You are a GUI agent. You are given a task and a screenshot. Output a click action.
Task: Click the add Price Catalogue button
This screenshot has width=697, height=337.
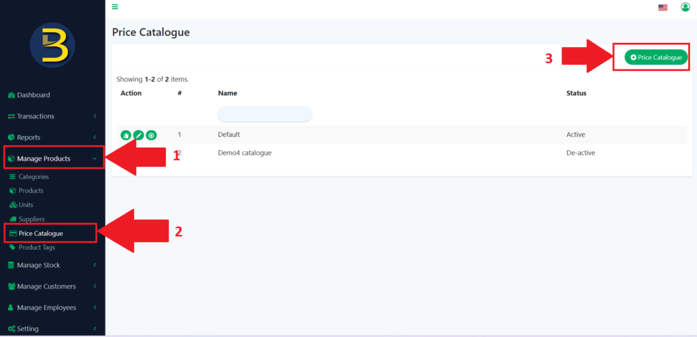[656, 58]
